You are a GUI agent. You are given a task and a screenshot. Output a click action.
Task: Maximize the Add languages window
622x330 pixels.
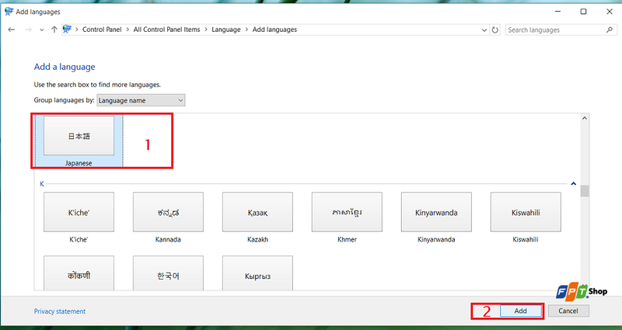584,12
